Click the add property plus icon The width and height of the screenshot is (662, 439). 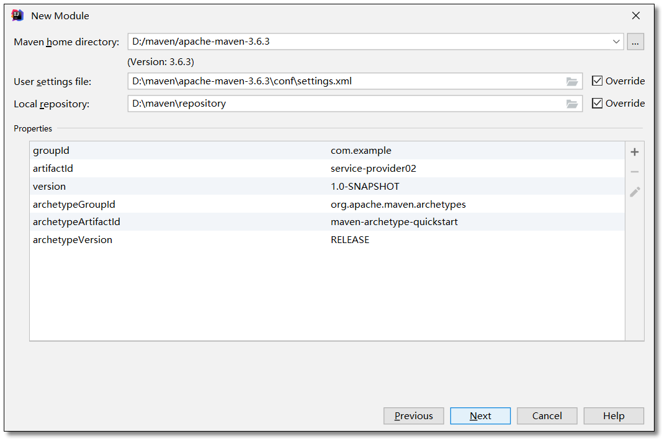[634, 152]
